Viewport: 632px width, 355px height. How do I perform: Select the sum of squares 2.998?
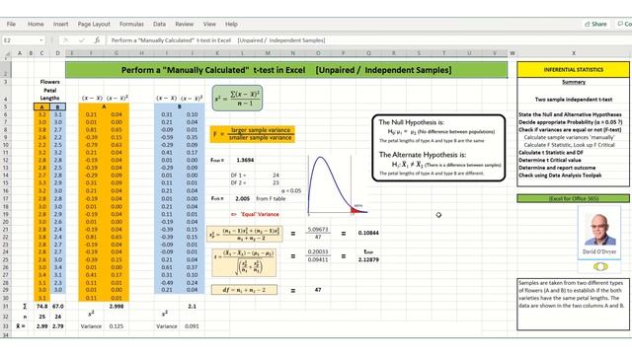tap(117, 307)
